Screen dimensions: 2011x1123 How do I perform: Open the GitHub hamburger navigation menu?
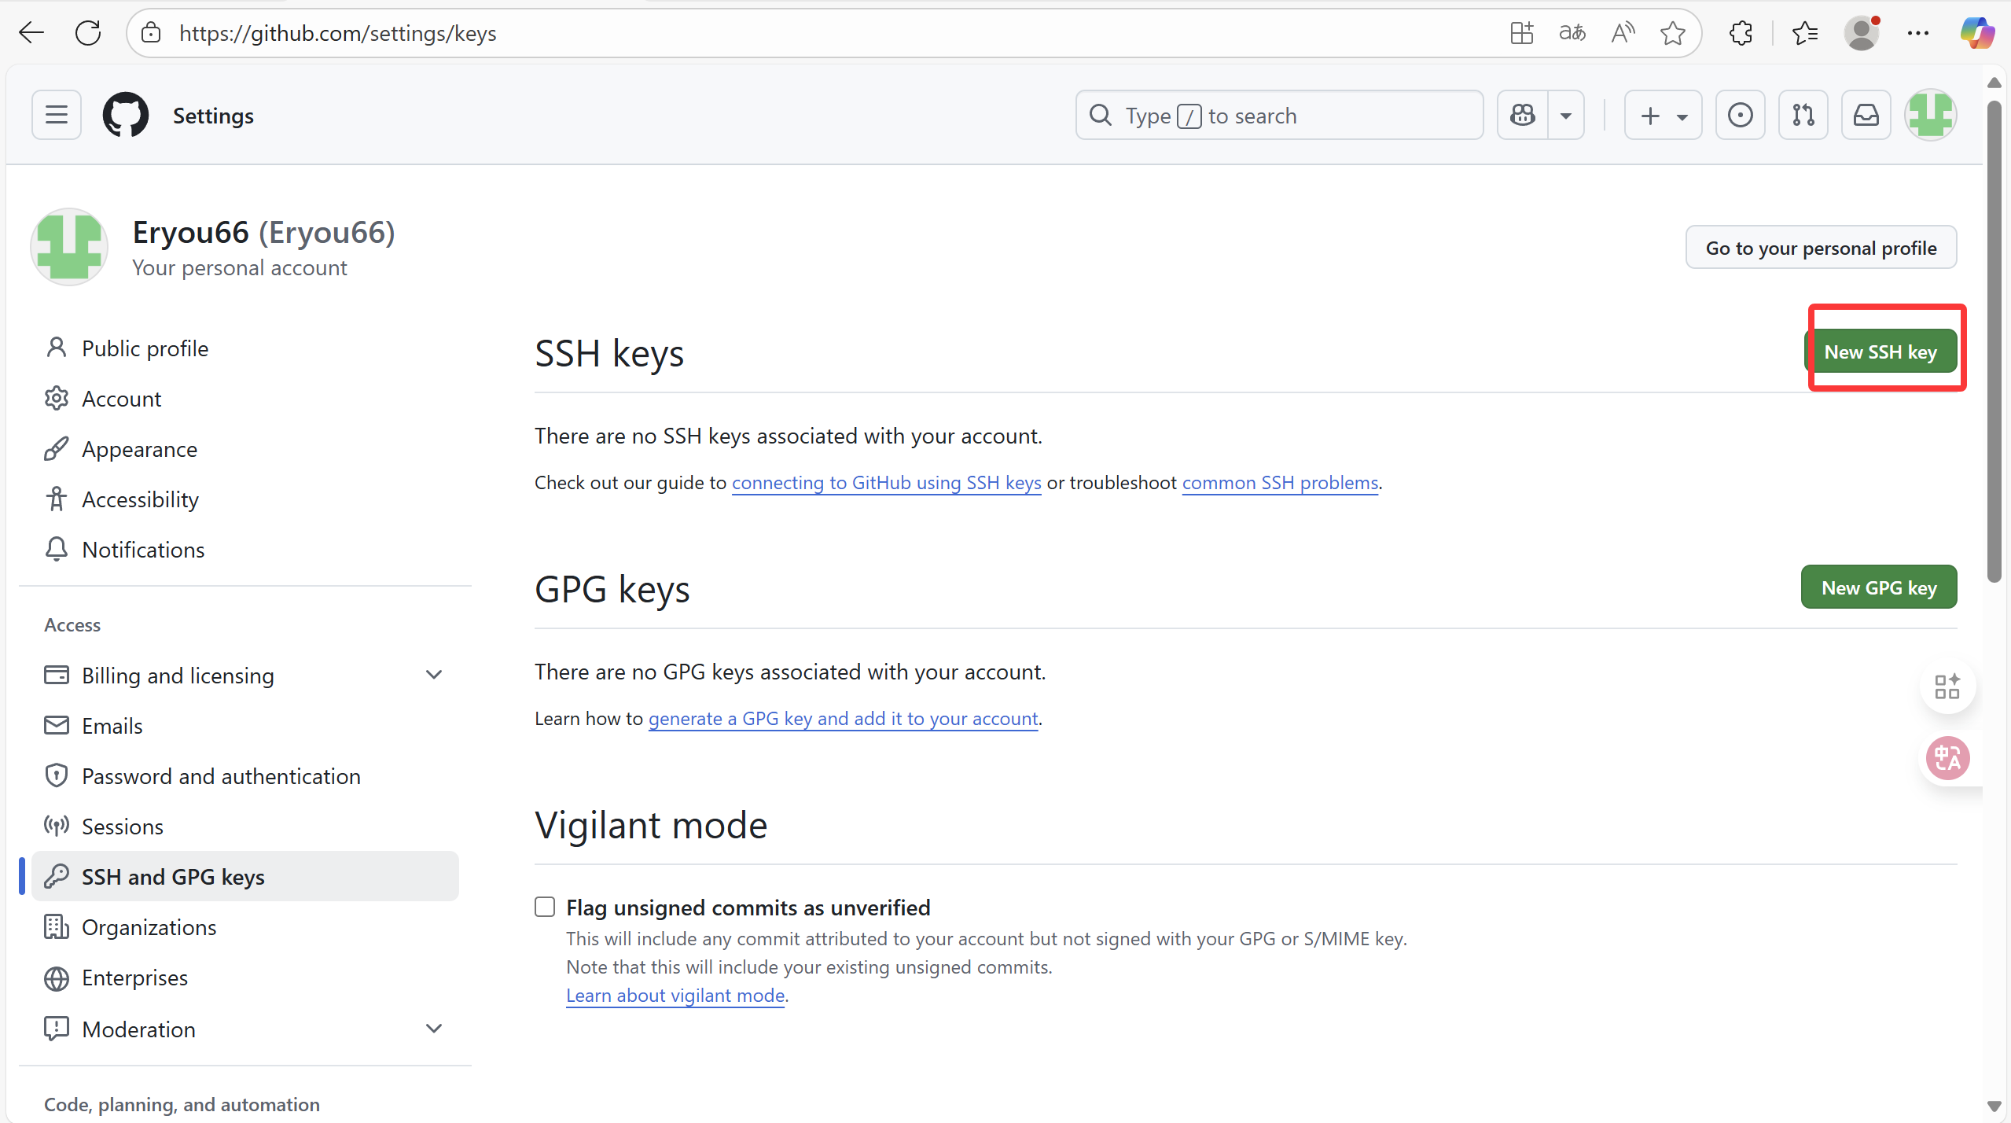pos(57,116)
